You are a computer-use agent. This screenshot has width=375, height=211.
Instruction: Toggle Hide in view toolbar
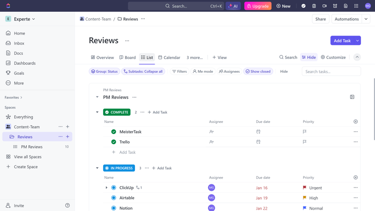click(x=309, y=57)
